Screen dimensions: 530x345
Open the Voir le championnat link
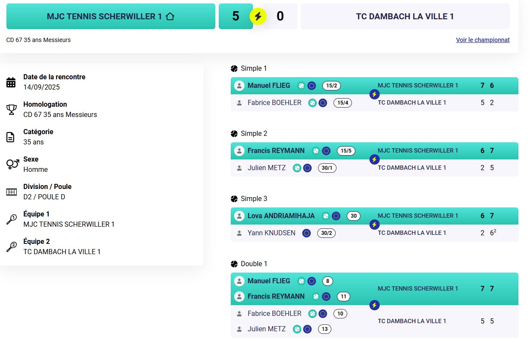pyautogui.click(x=482, y=40)
